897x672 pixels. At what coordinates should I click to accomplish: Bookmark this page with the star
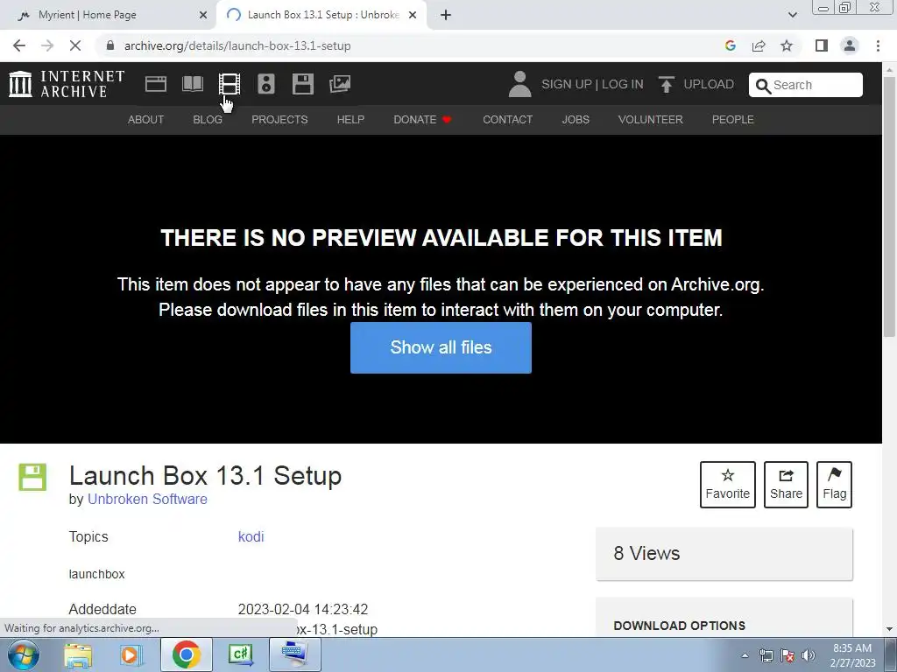click(787, 45)
